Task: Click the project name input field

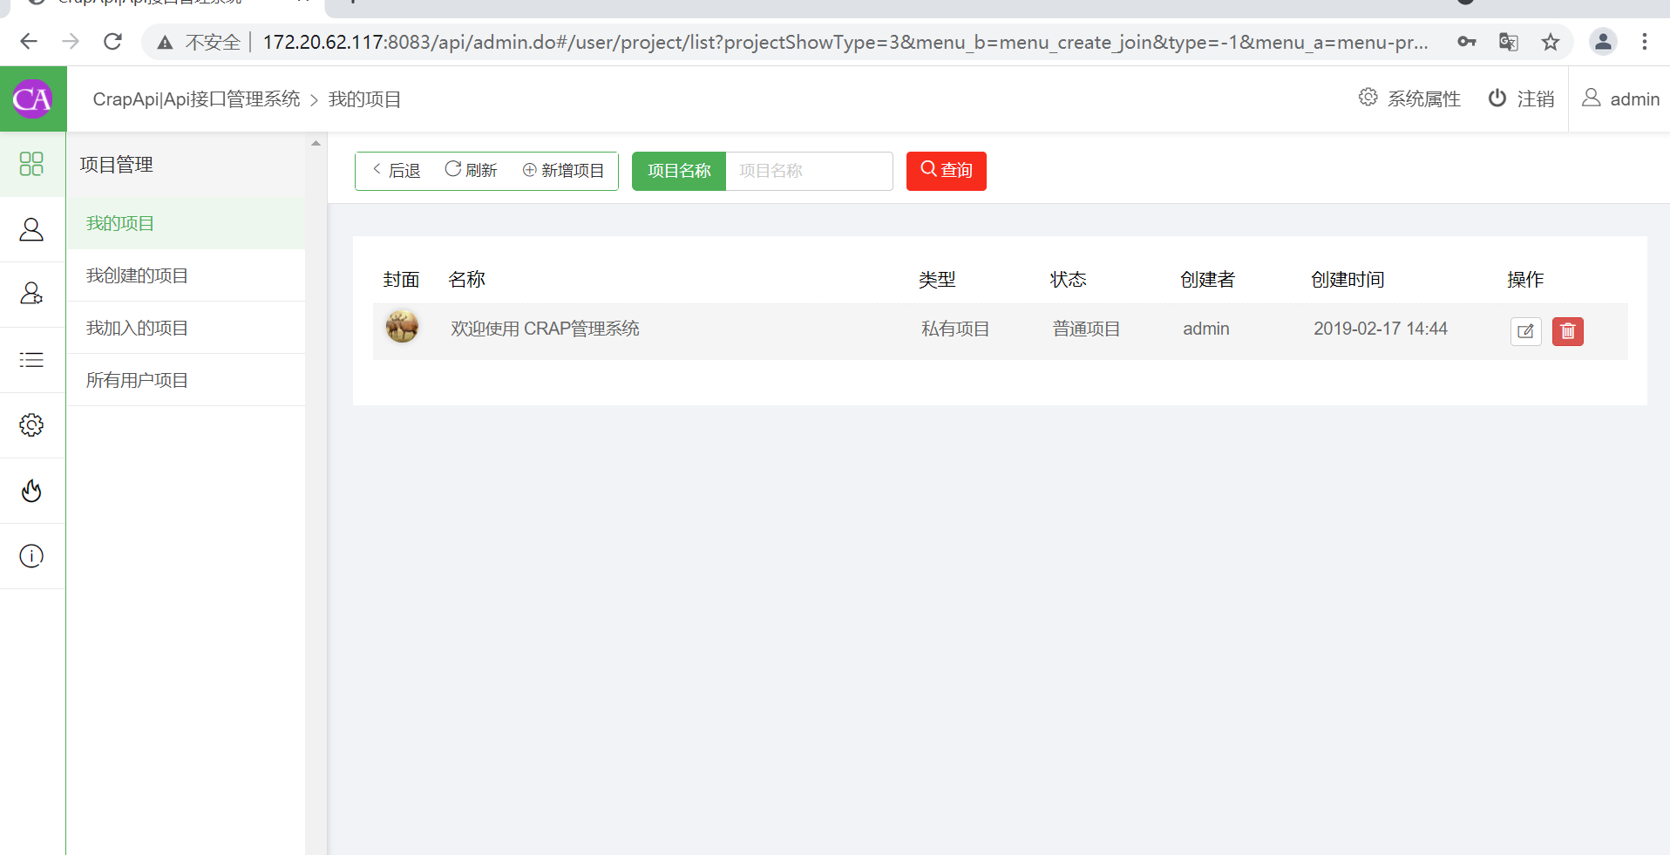Action: [x=808, y=171]
